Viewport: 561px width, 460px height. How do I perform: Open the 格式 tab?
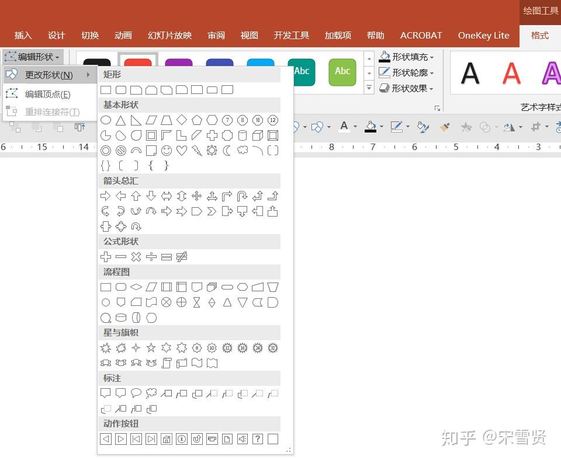(539, 36)
